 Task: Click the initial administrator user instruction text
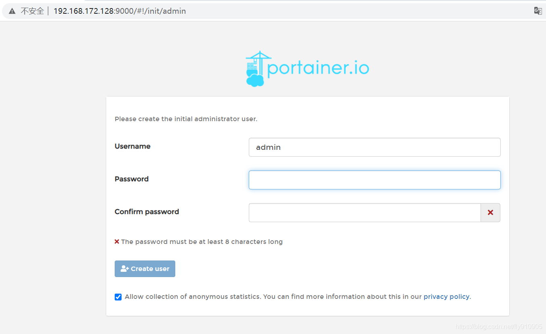[x=186, y=119]
